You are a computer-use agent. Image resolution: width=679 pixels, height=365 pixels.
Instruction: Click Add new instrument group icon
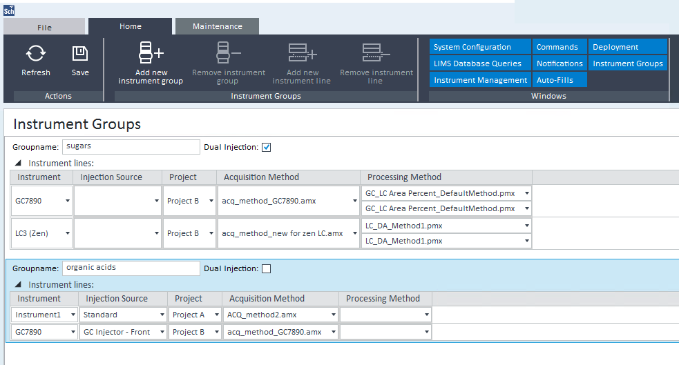pyautogui.click(x=151, y=53)
